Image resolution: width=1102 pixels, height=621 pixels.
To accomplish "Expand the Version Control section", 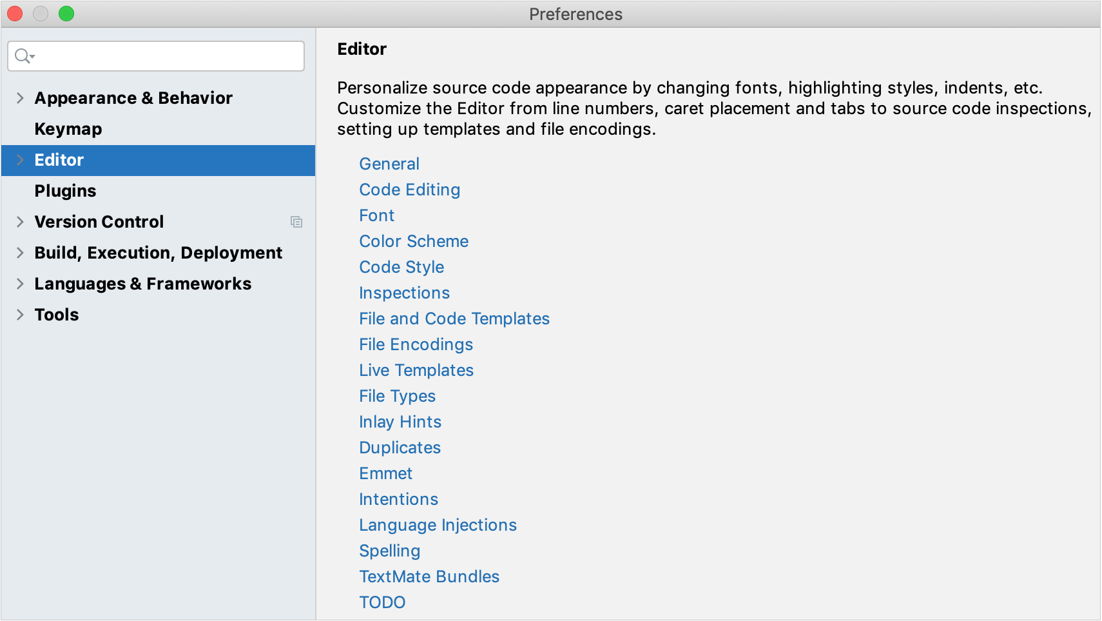I will pos(20,222).
